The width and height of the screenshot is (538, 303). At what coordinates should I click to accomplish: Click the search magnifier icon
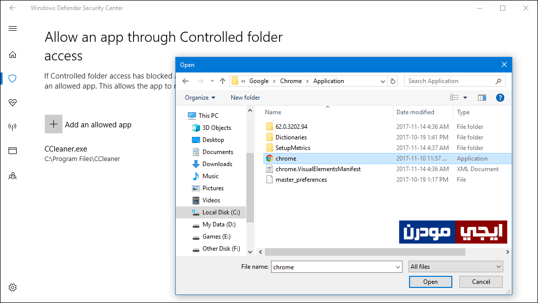click(x=498, y=81)
